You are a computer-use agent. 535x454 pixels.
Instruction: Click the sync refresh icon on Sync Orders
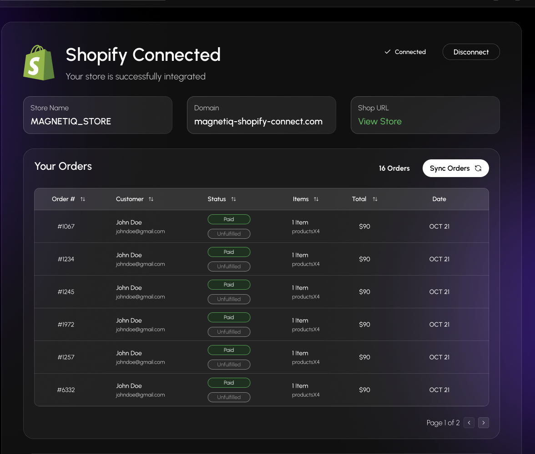click(x=478, y=168)
